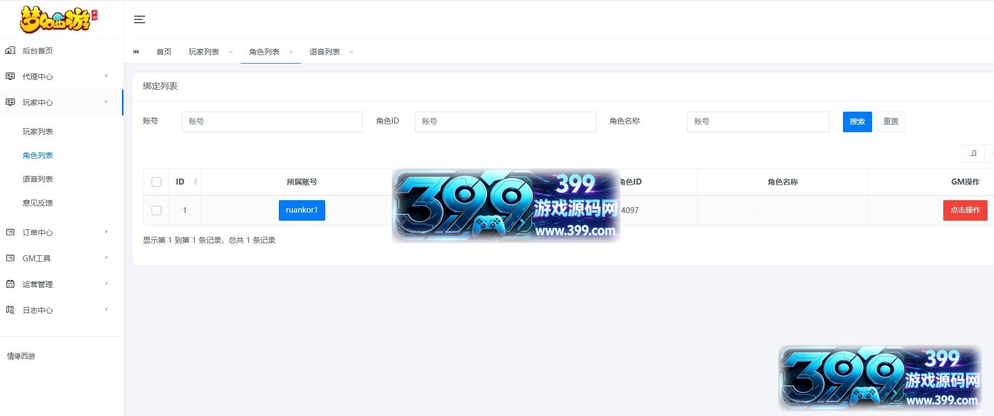Viewport: 994px width, 416px height.
Task: Click the record count summary text
Action: pos(209,240)
